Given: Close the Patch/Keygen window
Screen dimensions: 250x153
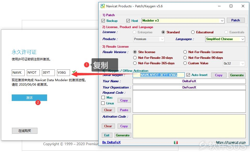Looking at the screenshot, I should click(243, 6).
